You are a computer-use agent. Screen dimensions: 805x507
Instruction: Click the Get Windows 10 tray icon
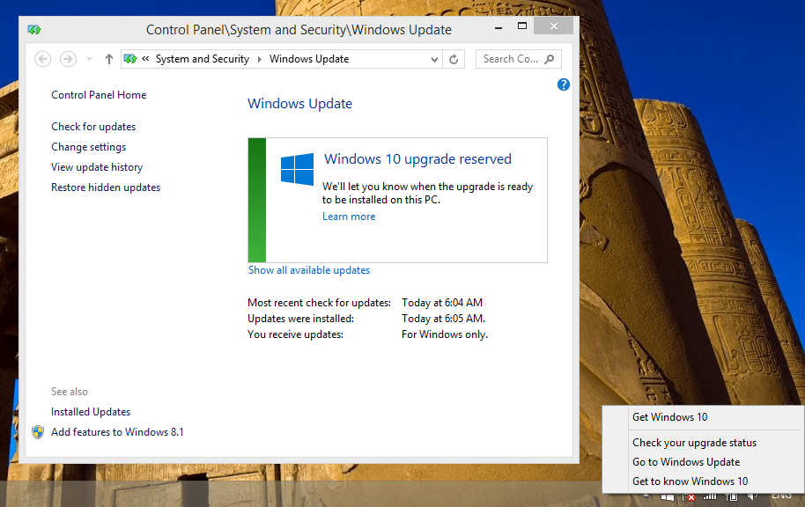(668, 496)
